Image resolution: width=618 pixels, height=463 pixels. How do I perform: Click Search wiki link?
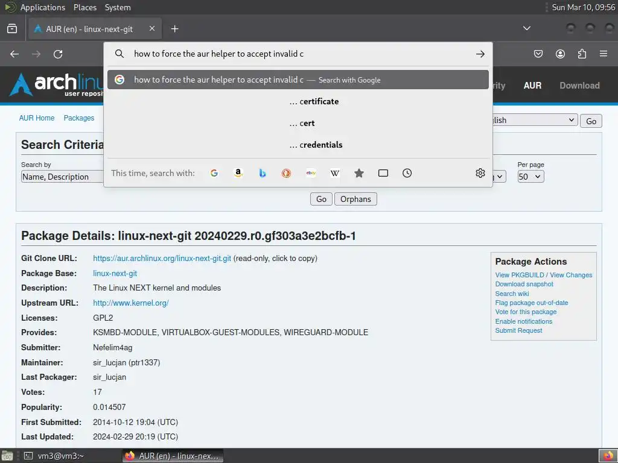click(512, 294)
